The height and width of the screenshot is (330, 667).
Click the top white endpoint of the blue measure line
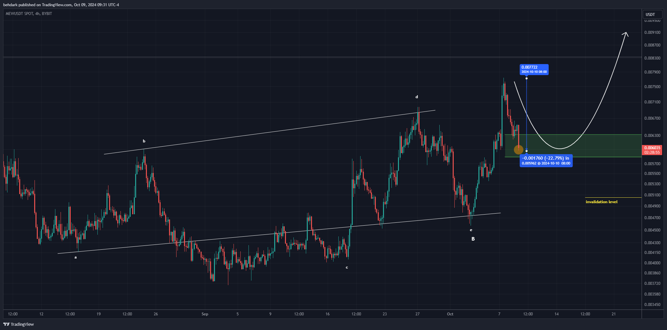click(x=527, y=78)
